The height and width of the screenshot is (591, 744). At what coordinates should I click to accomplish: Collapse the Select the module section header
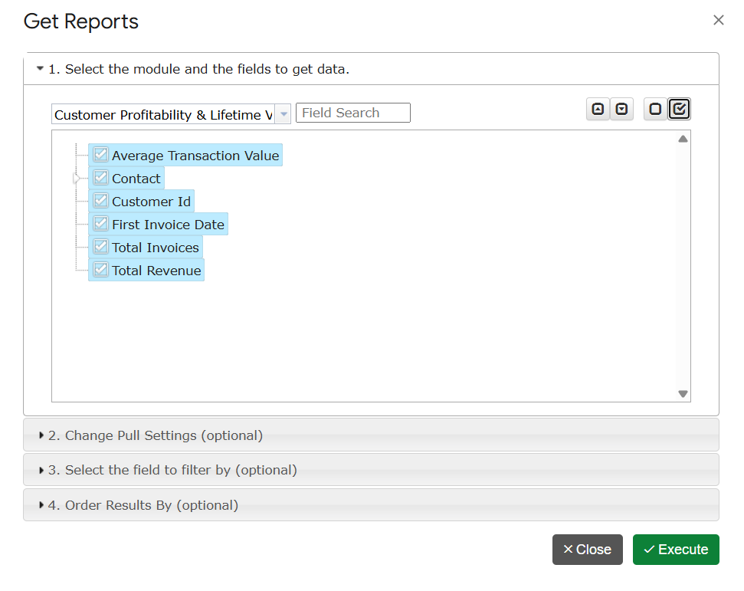(x=199, y=69)
